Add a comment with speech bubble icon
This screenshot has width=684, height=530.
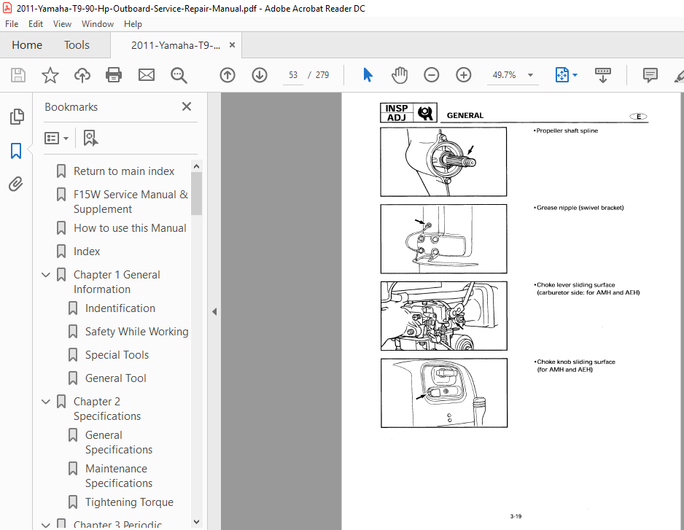click(x=650, y=75)
